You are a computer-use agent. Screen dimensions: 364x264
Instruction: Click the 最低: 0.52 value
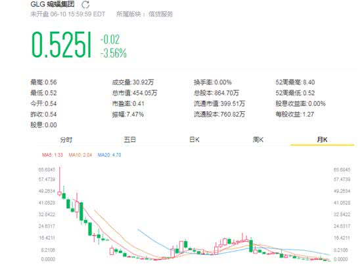43,93
